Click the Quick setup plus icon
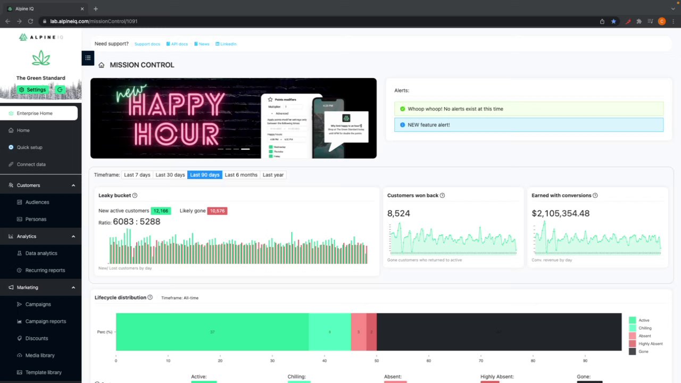The width and height of the screenshot is (681, 383). 11,147
